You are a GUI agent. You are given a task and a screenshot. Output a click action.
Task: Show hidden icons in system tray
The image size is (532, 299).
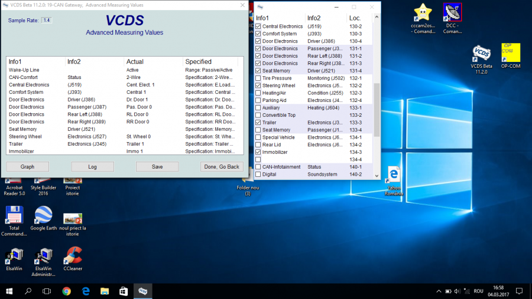[438, 291]
